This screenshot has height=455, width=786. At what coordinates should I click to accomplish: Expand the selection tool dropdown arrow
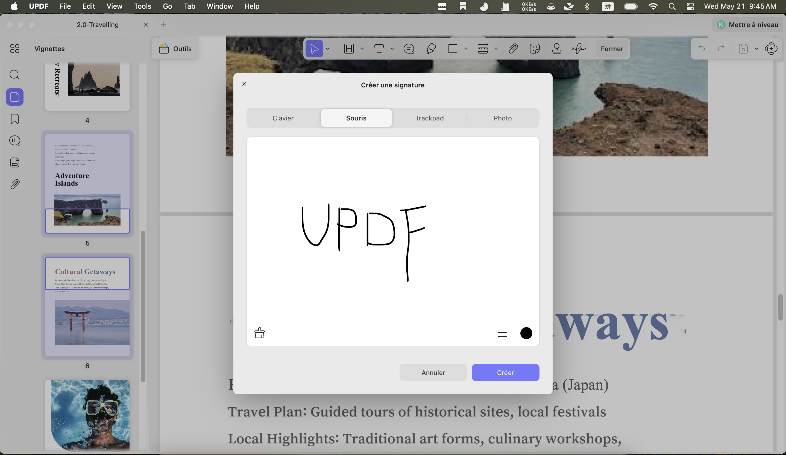pos(327,49)
